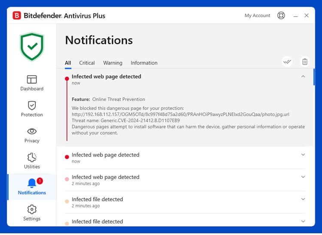Click the red dot of the expanded notification
This screenshot has width=322, height=235.
click(x=67, y=79)
